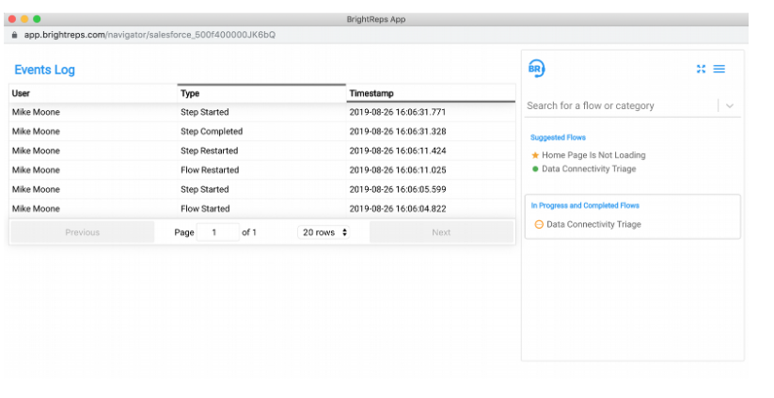The width and height of the screenshot is (774, 398).
Task: Sort by Timestamp column header
Action: (431, 93)
